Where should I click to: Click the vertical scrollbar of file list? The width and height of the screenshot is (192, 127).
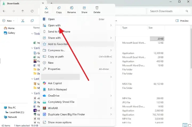[191, 48]
